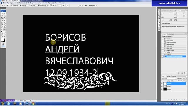Select the Brush tool
Image resolution: width=188 pixels, height=106 pixels.
click(4, 20)
